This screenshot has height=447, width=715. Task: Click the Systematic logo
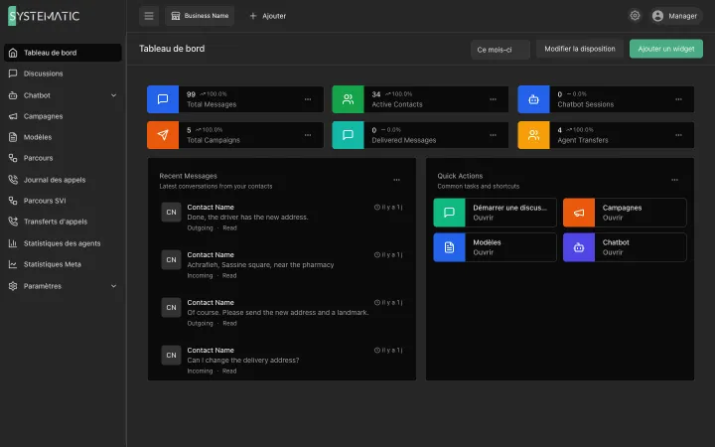coord(44,16)
